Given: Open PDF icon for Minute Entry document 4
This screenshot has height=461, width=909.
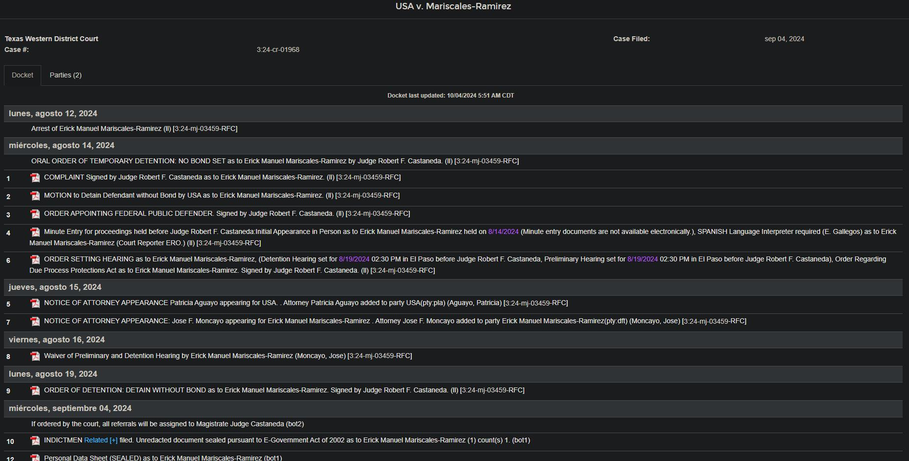Looking at the screenshot, I should coord(35,232).
